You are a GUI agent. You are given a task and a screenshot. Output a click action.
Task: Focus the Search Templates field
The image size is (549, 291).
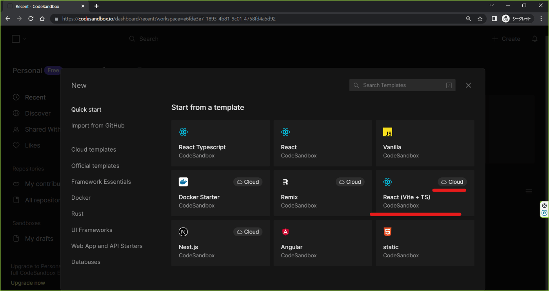pos(402,85)
